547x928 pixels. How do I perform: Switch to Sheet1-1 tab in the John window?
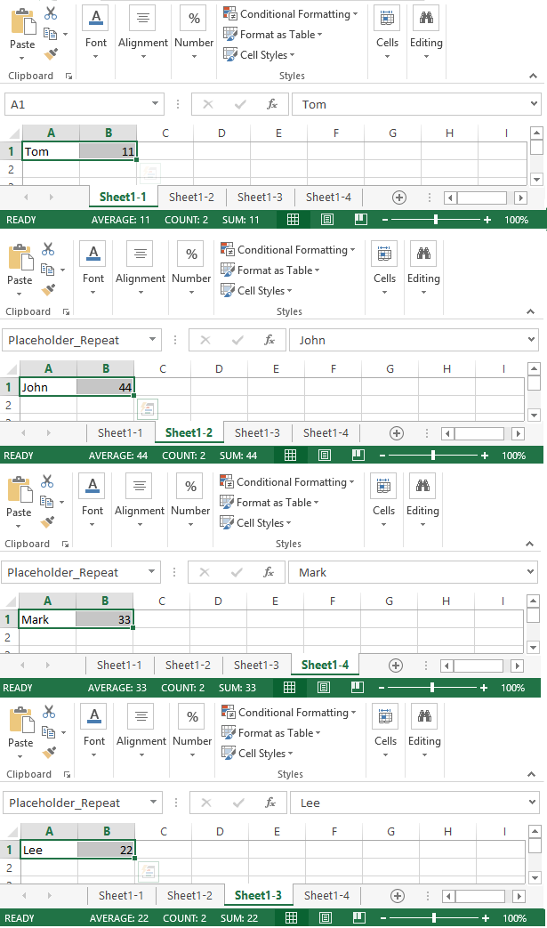[120, 432]
